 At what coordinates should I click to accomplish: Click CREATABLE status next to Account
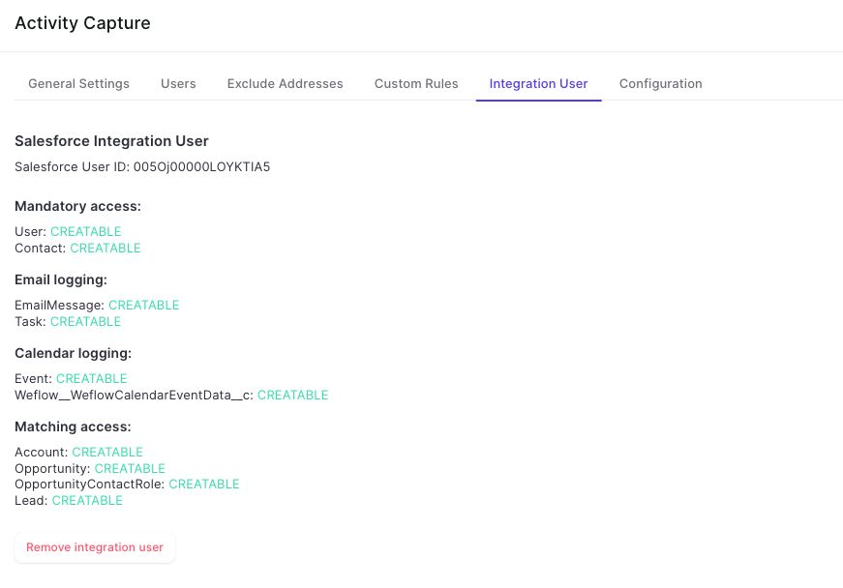[107, 453]
